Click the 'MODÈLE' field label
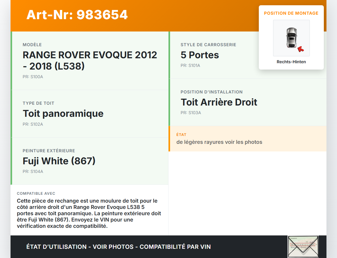This screenshot has height=258, width=337. point(32,45)
